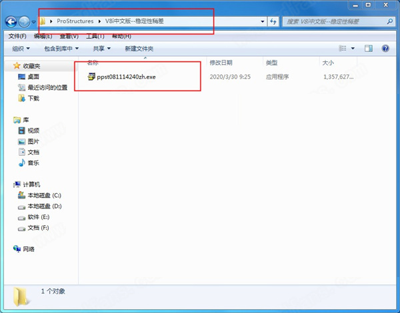Open 最近访问的位置
Viewport: 400px width, 313px height.
pos(47,88)
